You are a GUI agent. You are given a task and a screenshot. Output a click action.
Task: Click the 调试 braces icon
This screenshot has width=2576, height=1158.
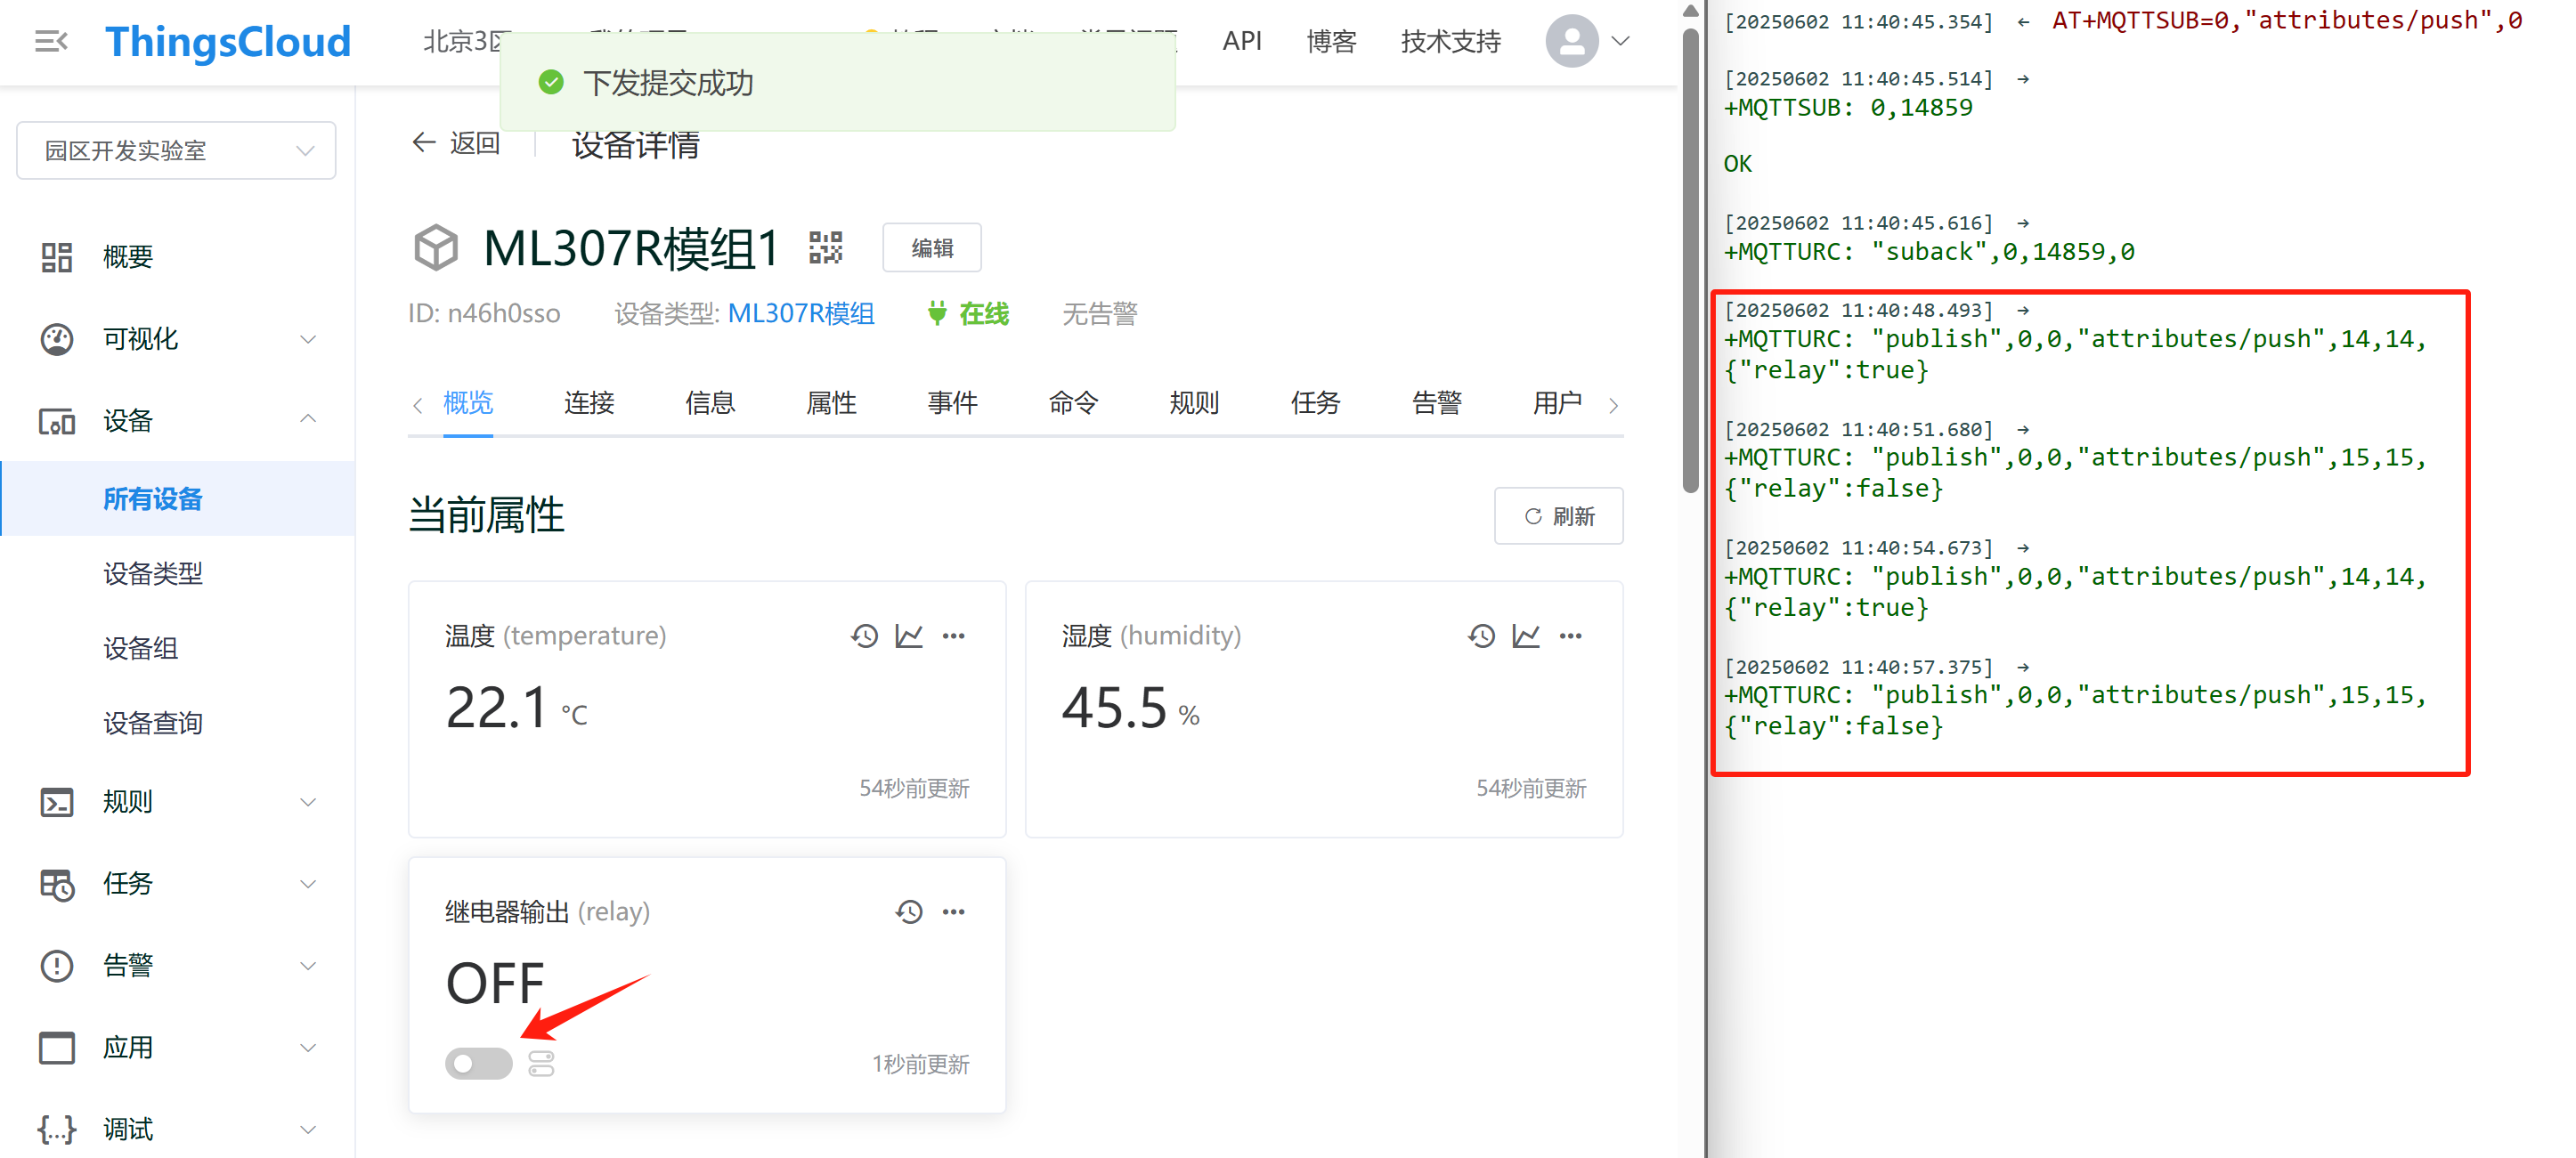tap(56, 1130)
